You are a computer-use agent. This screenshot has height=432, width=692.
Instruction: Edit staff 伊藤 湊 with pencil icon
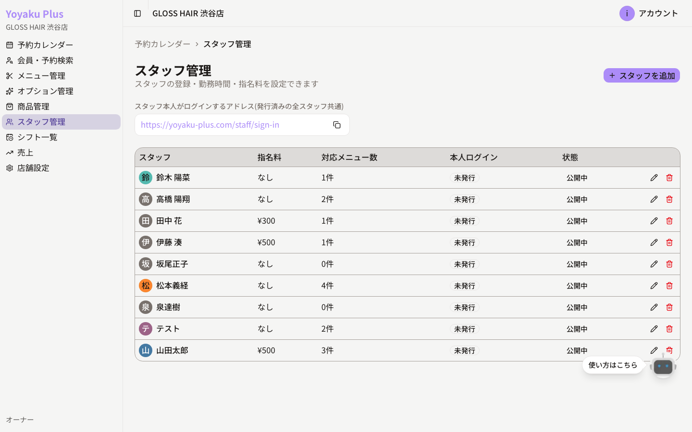pyautogui.click(x=654, y=242)
